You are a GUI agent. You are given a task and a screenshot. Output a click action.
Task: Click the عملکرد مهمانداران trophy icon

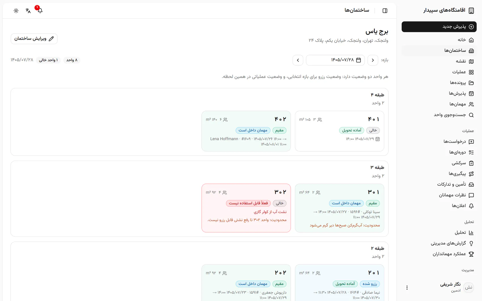471,254
